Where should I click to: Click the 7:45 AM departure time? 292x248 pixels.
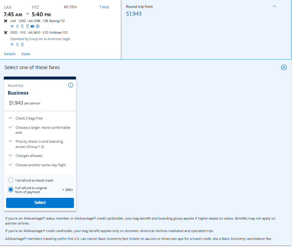pos(13,14)
